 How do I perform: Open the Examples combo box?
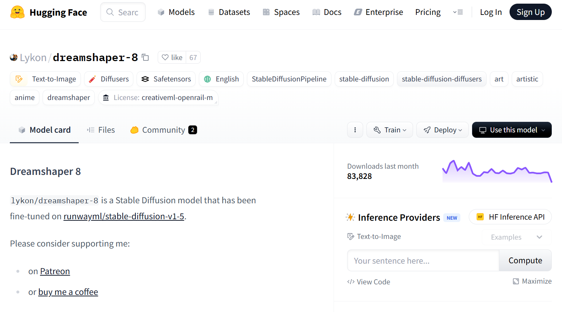(x=516, y=237)
